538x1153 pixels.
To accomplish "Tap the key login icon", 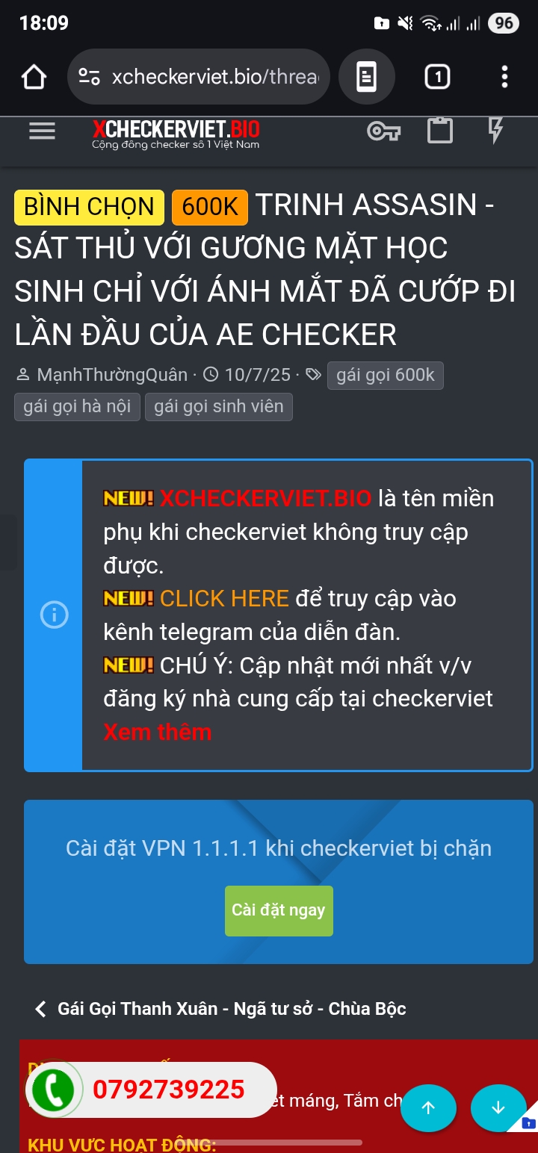I will coord(384,131).
